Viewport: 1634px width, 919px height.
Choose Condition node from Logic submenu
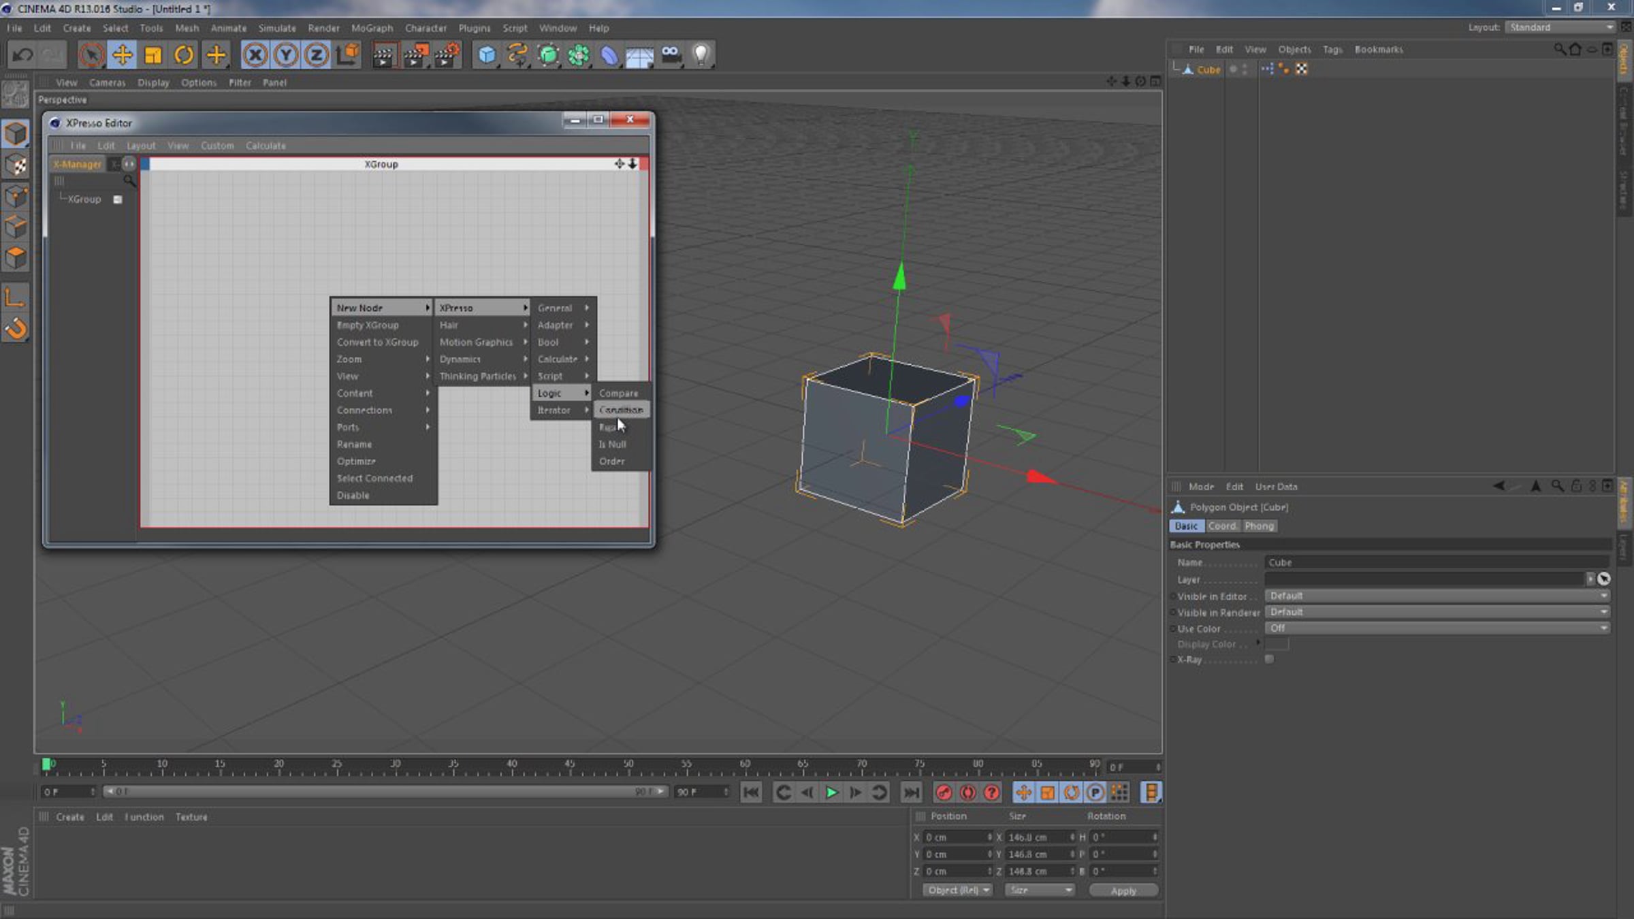point(621,410)
